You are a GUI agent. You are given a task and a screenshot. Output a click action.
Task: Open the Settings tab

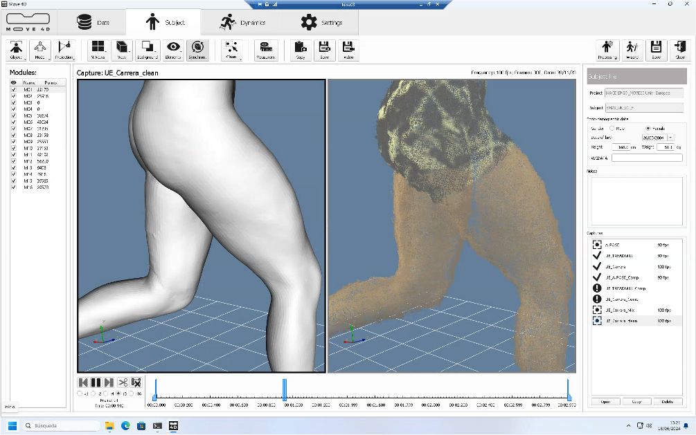coord(321,22)
